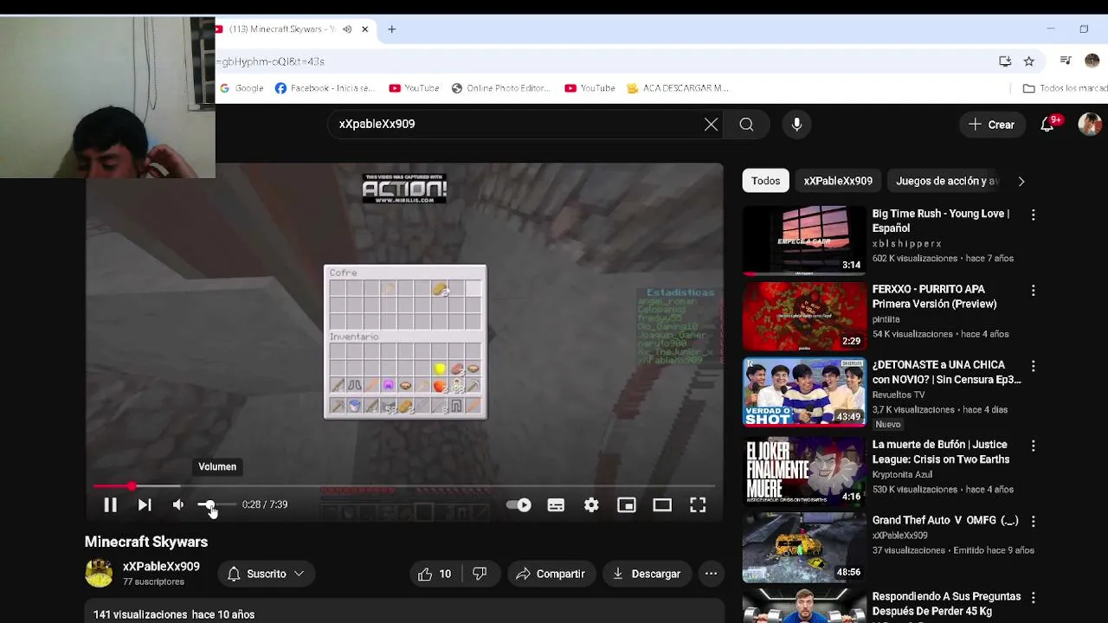1108x623 pixels.
Task: Open the YouTube account avatar menu
Action: (x=1089, y=125)
